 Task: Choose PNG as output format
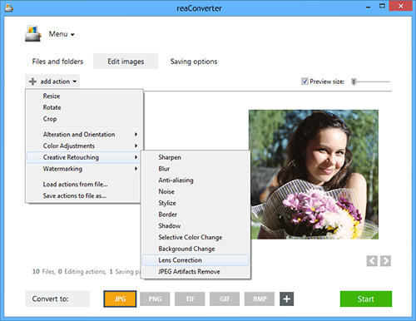tap(155, 299)
